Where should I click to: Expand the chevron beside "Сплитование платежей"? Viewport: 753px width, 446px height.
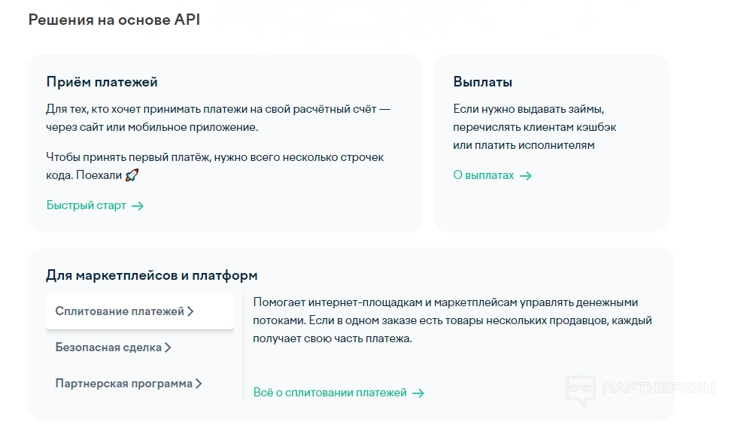[191, 311]
